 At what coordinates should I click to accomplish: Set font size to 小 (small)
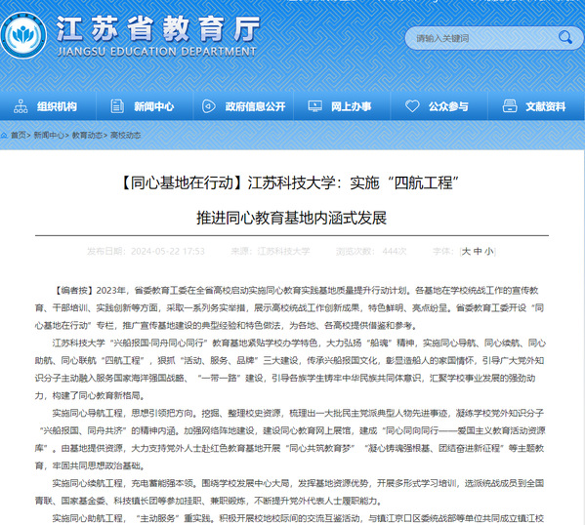[x=488, y=252]
